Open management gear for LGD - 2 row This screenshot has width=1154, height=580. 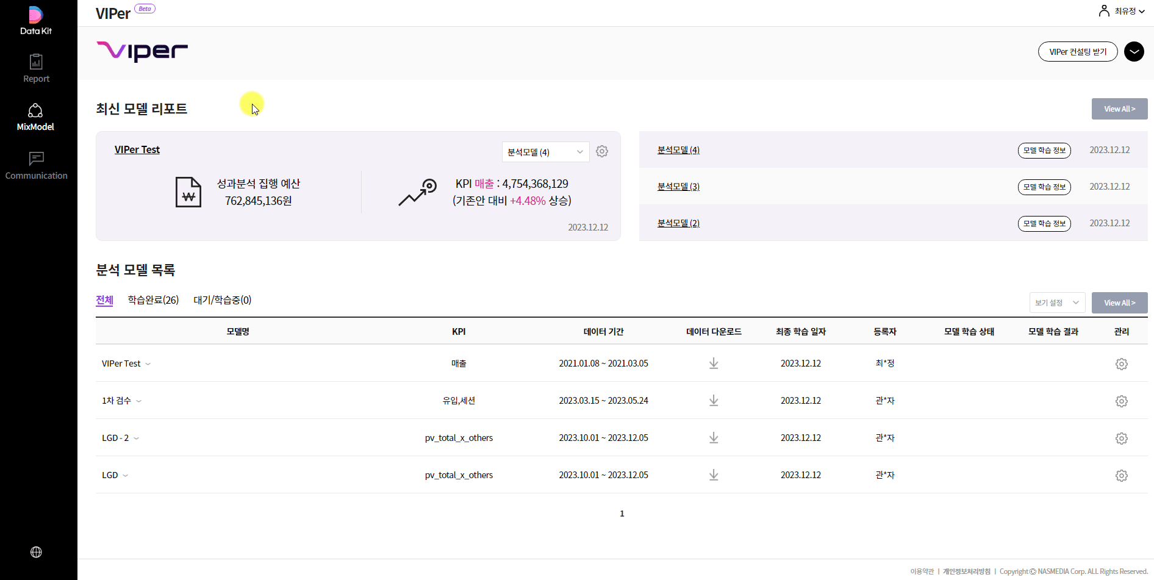point(1121,439)
